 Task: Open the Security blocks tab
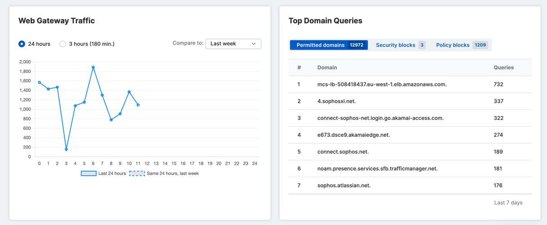(395, 45)
